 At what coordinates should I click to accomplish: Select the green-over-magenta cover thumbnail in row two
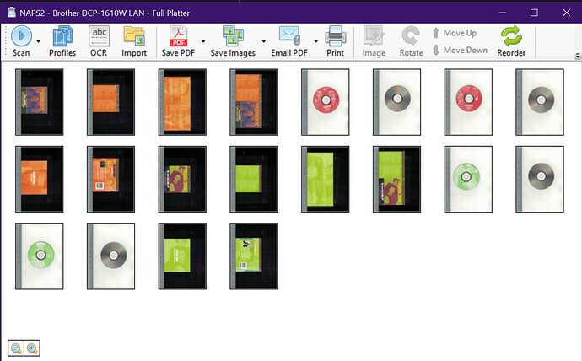pyautogui.click(x=396, y=179)
